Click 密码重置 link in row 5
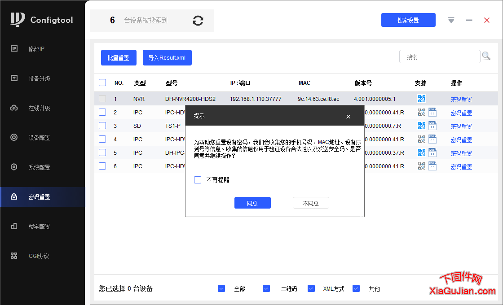This screenshot has height=305, width=503. click(x=461, y=153)
